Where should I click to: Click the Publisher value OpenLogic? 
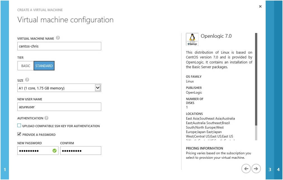194,93
